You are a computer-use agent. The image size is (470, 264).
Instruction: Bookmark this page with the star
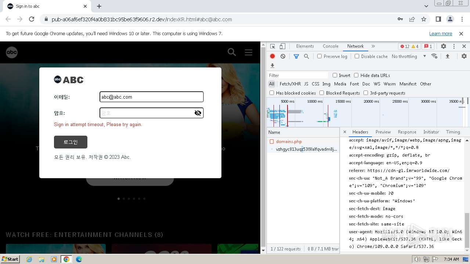click(x=424, y=19)
